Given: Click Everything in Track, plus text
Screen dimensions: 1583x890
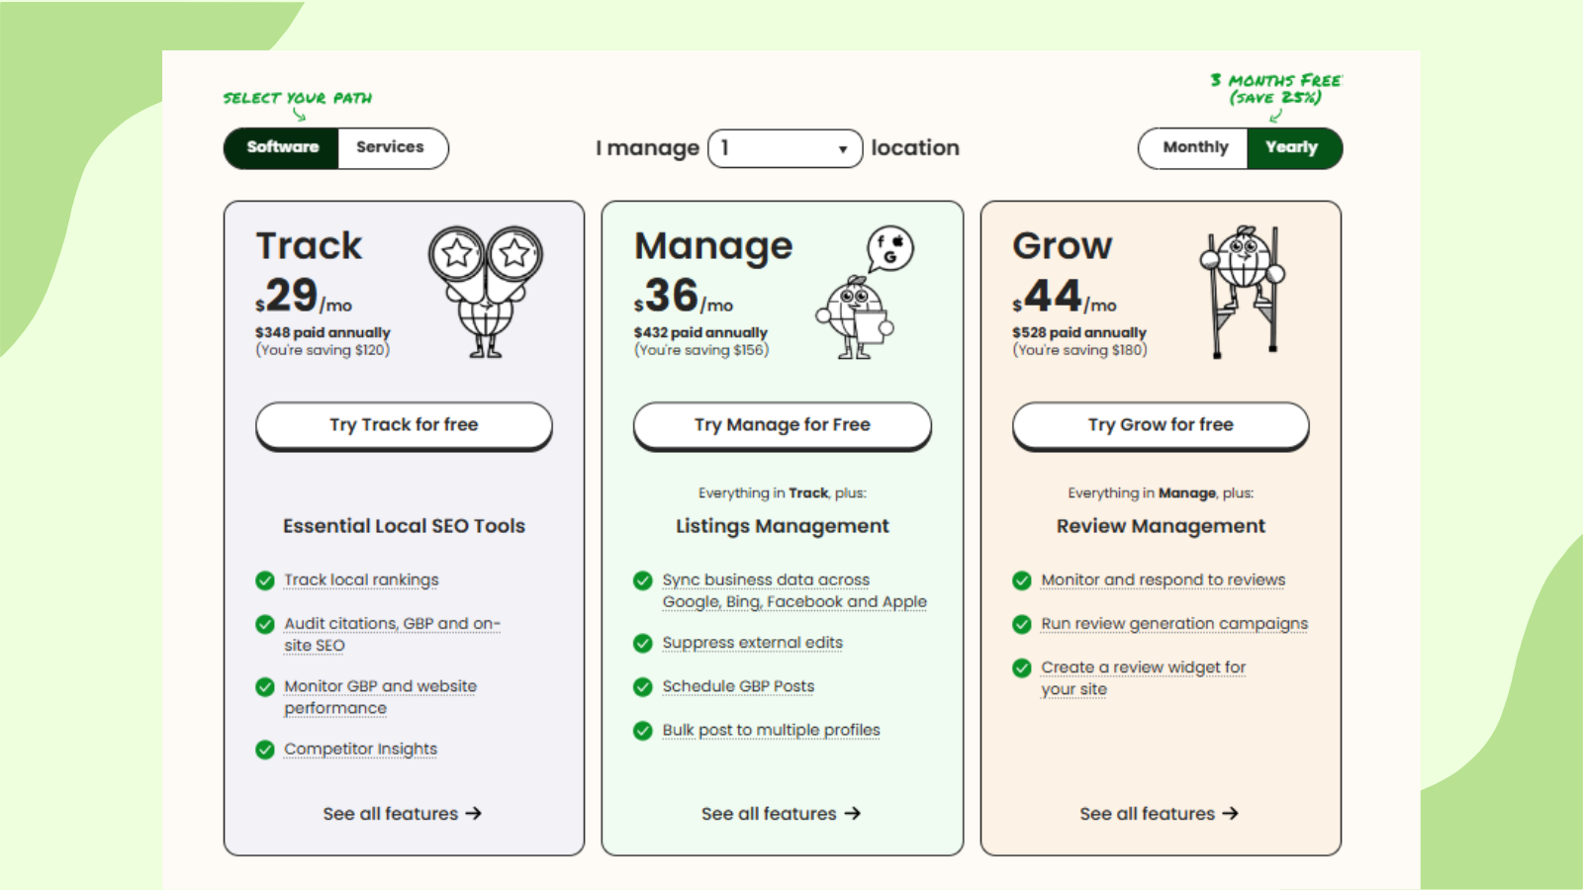Looking at the screenshot, I should coord(783,492).
